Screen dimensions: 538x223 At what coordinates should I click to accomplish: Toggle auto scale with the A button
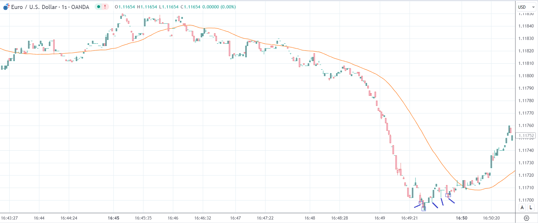(x=522, y=208)
